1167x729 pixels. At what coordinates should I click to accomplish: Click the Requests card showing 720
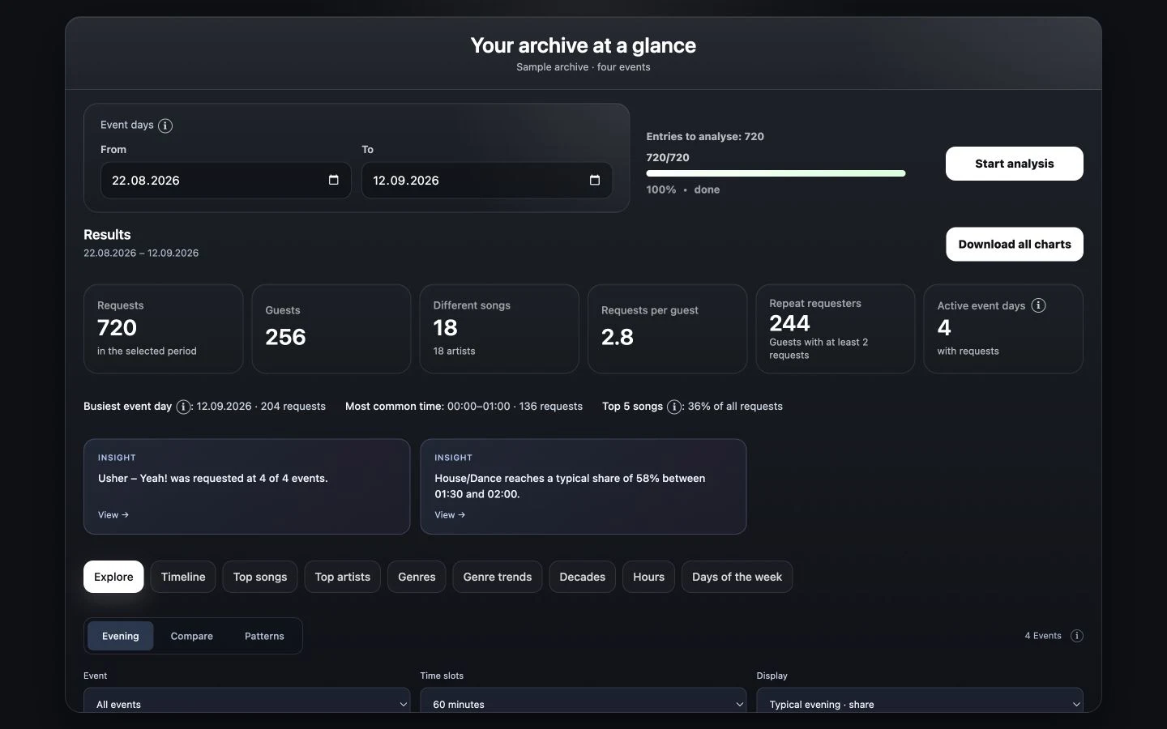coord(163,329)
